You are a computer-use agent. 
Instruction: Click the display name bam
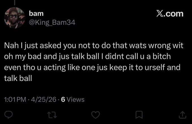(x=36, y=14)
